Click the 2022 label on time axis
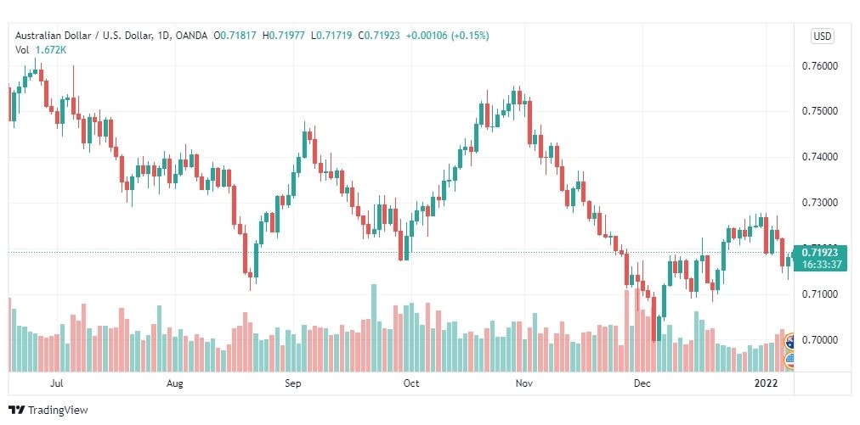Screen dimensions: 860x425 pyautogui.click(x=766, y=383)
